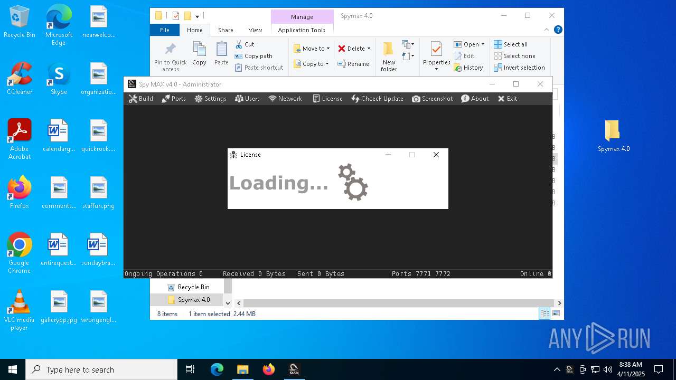The height and width of the screenshot is (380, 676).
Task: Switch to details view layout icon
Action: tap(544, 313)
